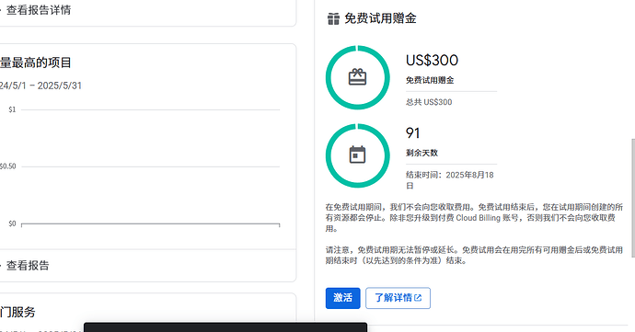Click the green remaining-days progress ring
The width and height of the screenshot is (635, 332).
pos(358,155)
